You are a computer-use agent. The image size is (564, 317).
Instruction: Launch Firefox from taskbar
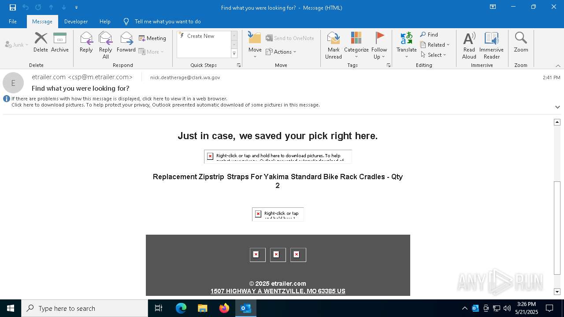click(224, 308)
